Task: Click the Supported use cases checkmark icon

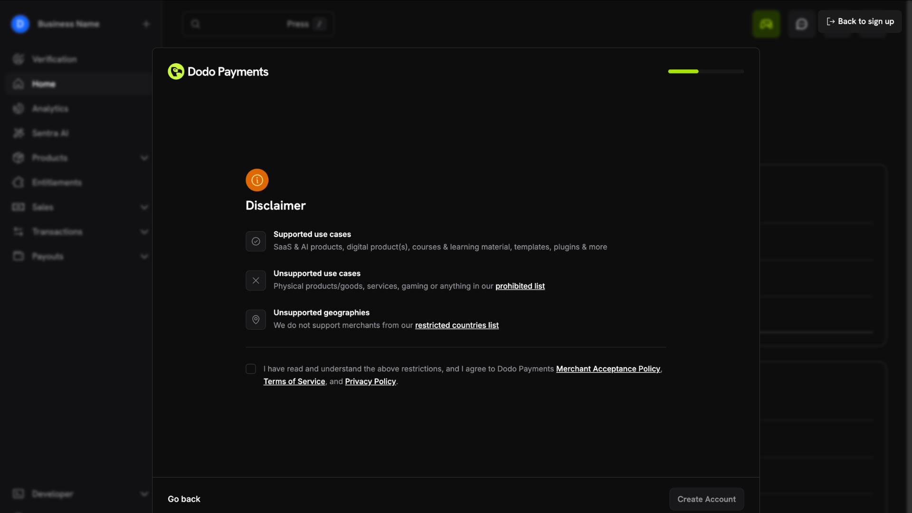Action: click(256, 241)
